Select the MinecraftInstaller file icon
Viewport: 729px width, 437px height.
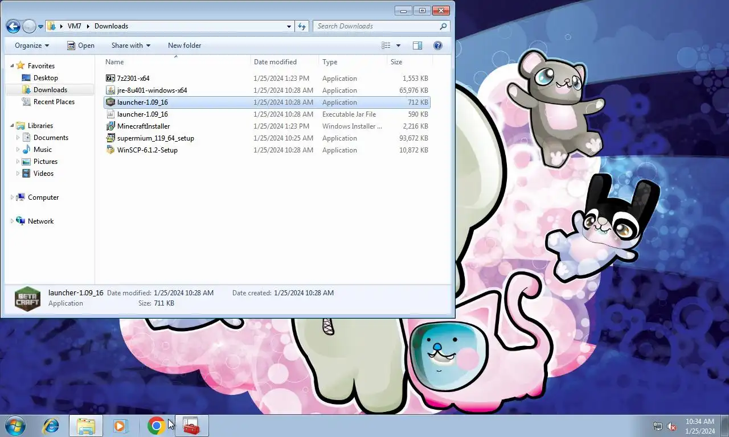110,126
